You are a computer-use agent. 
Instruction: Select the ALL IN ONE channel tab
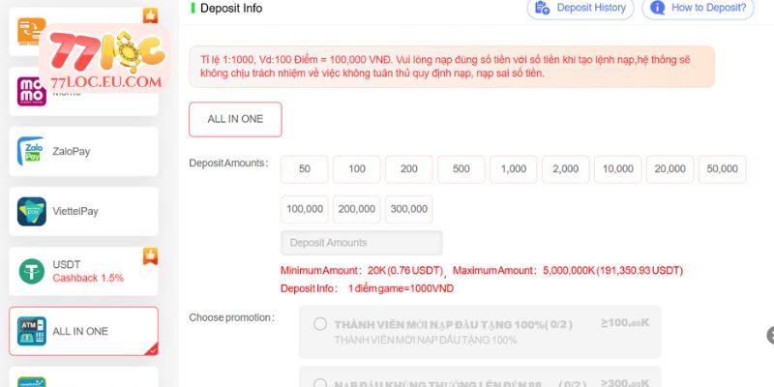point(235,119)
